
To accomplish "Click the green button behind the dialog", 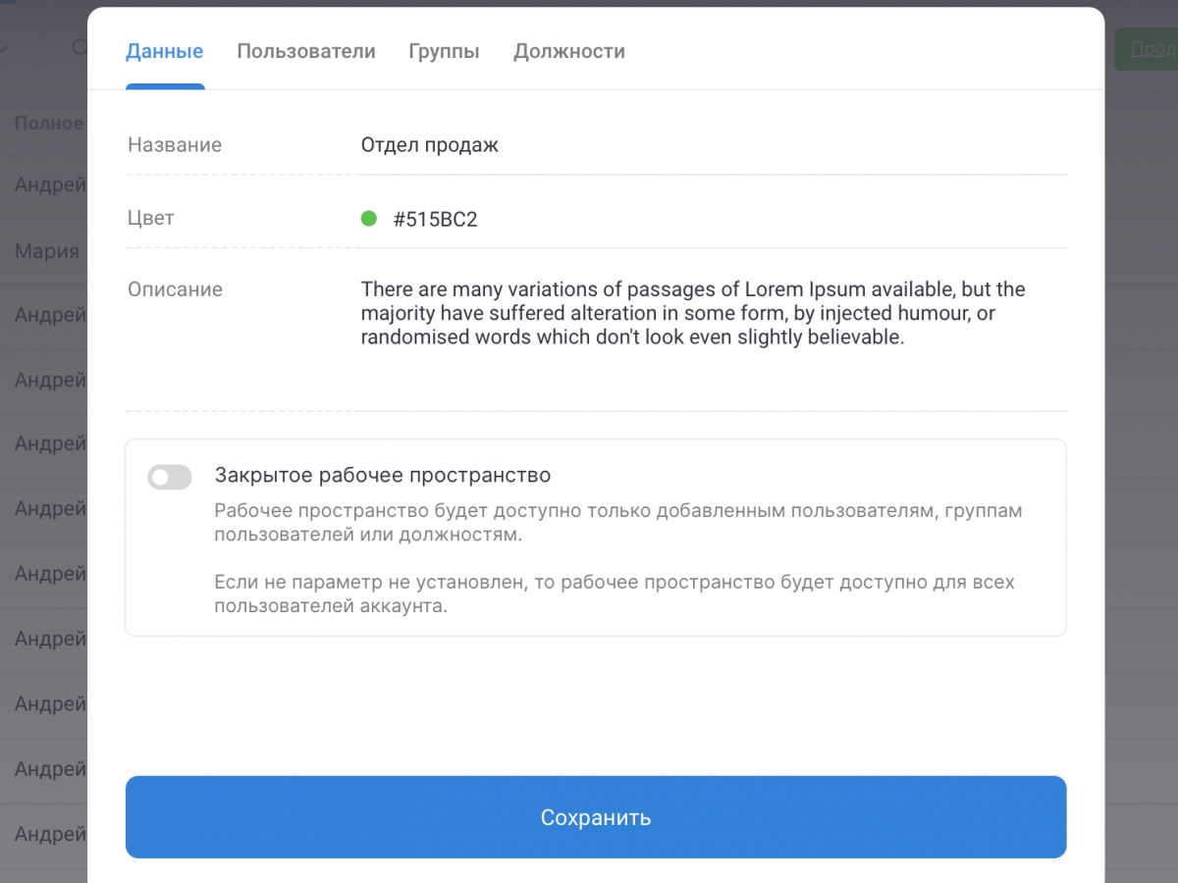I will [x=1146, y=49].
